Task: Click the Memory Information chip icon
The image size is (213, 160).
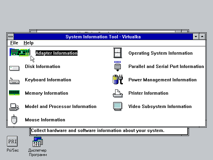Action: 14,93
